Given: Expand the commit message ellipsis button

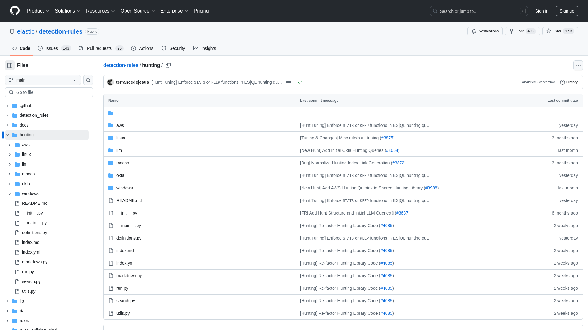Looking at the screenshot, I should tap(289, 82).
